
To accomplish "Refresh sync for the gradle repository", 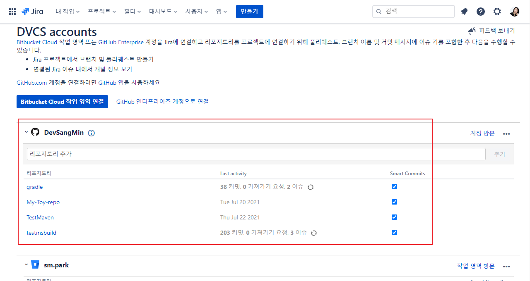I will (311, 187).
